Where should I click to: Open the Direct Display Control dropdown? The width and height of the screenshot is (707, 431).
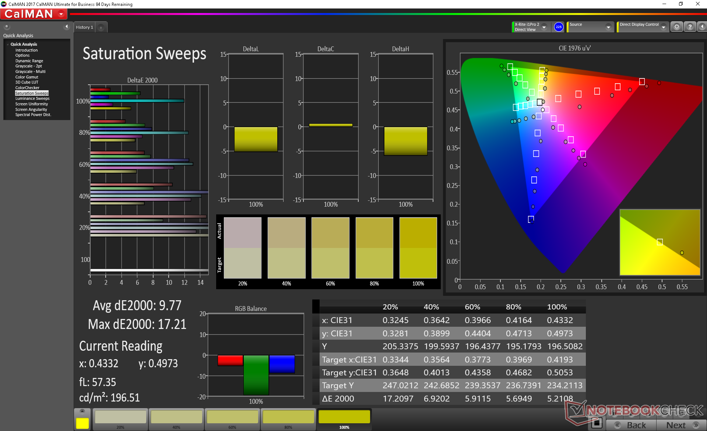click(x=663, y=27)
